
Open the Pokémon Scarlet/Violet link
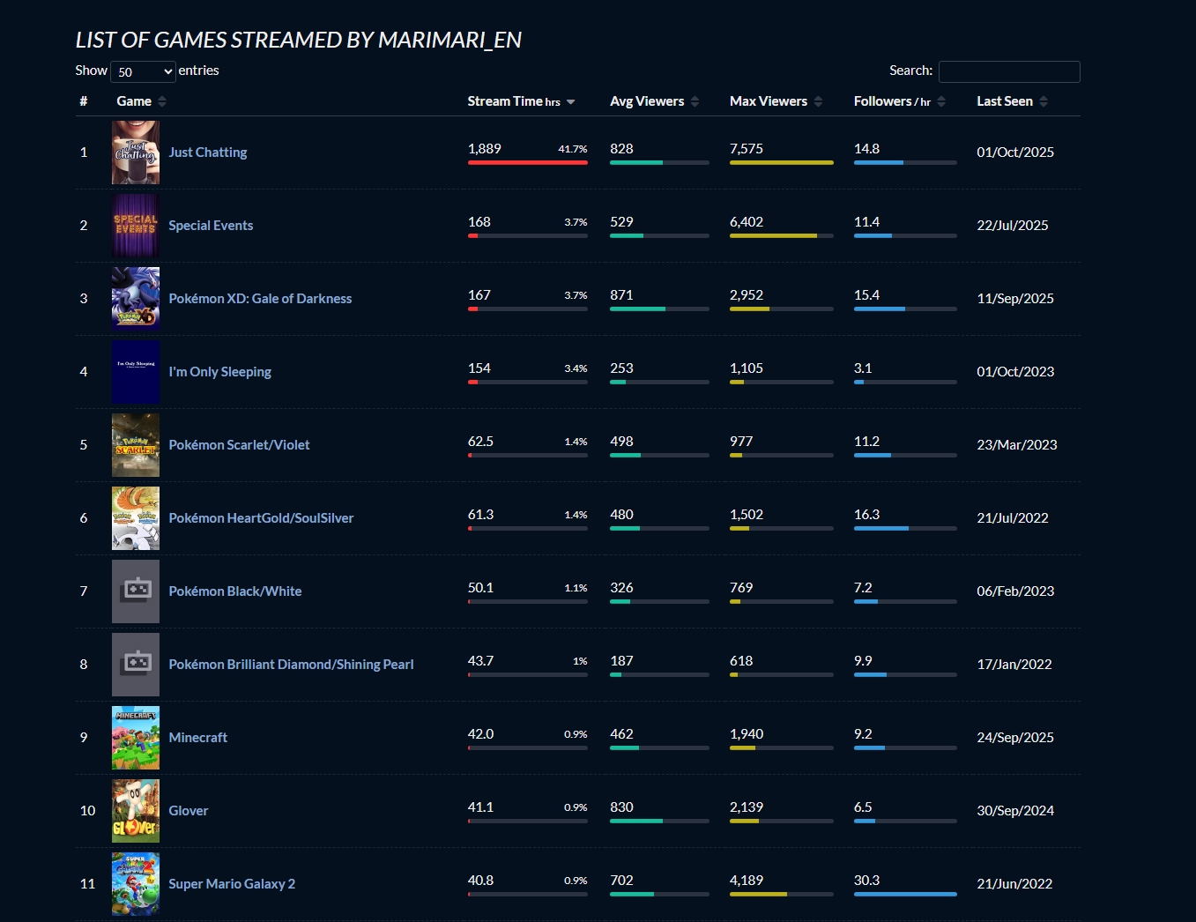[x=239, y=445]
